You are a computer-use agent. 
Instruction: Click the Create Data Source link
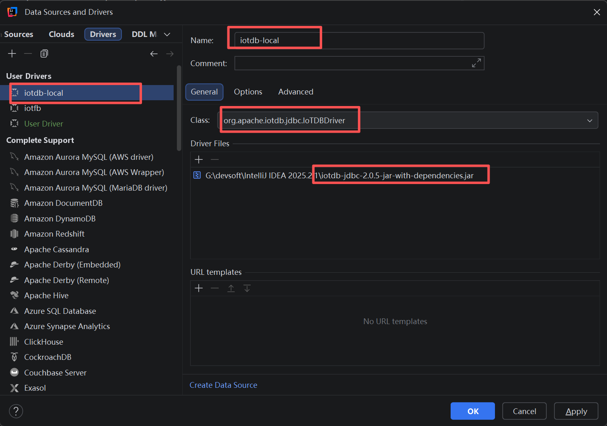223,385
